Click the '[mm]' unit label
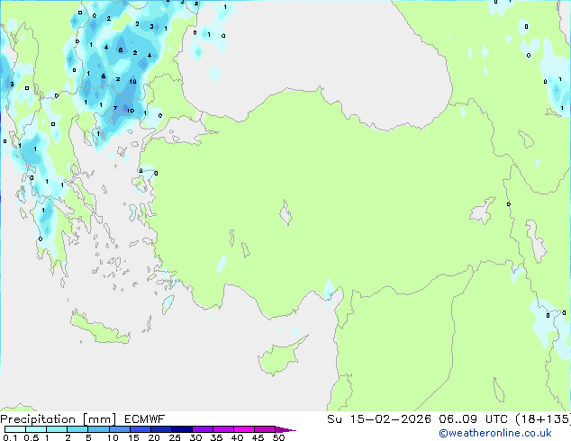The image size is (571, 441). (99, 419)
